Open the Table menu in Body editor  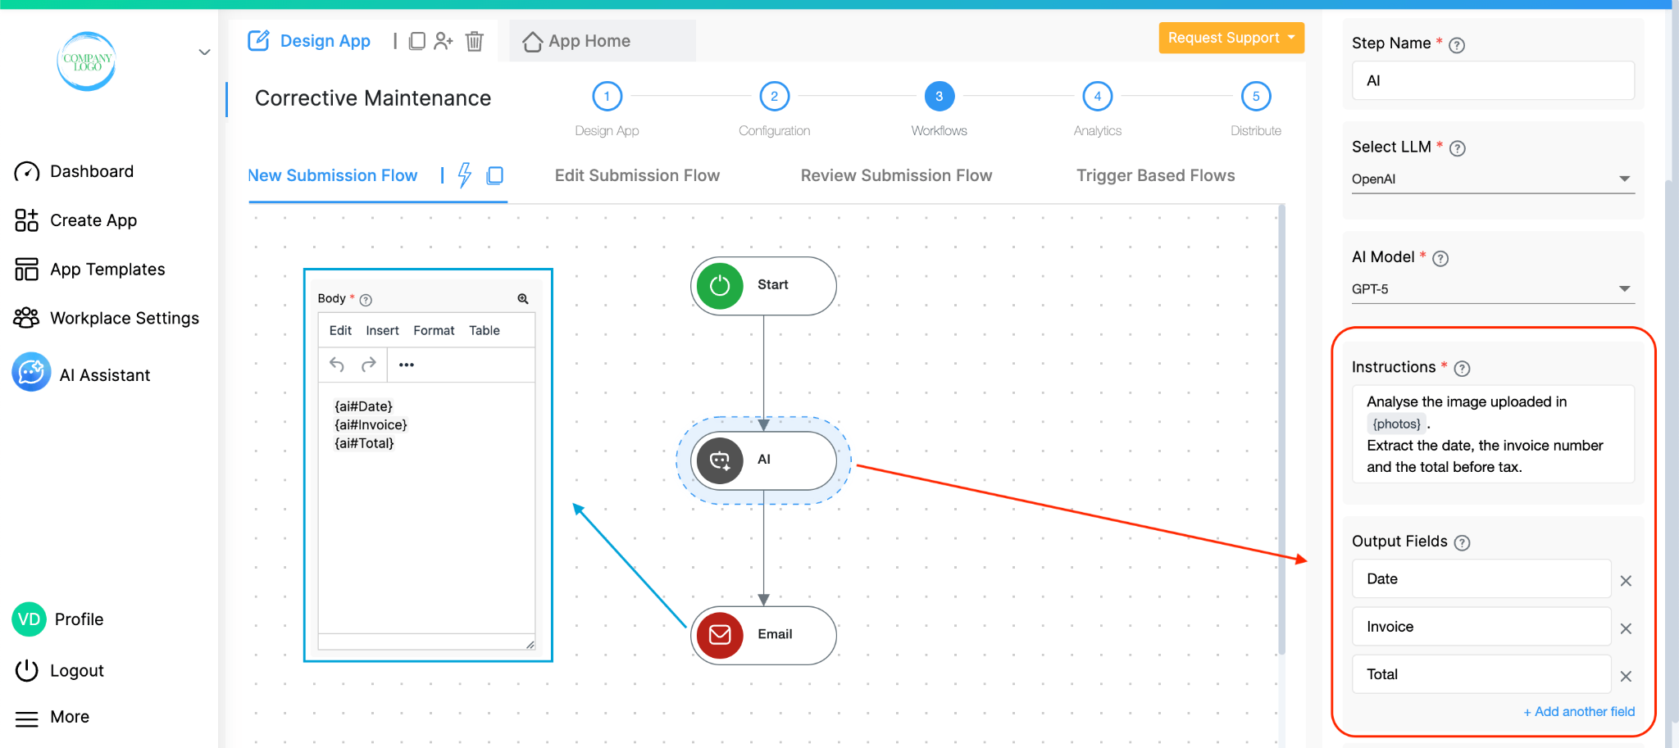[x=485, y=330]
